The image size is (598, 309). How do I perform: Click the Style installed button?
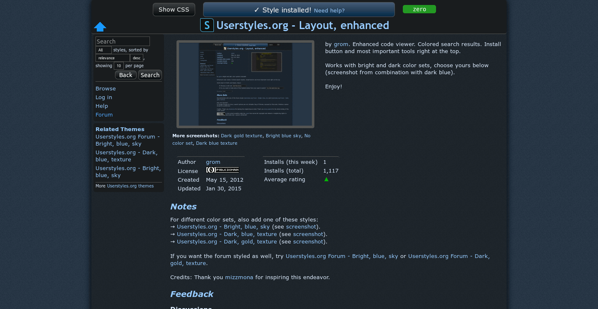[299, 10]
